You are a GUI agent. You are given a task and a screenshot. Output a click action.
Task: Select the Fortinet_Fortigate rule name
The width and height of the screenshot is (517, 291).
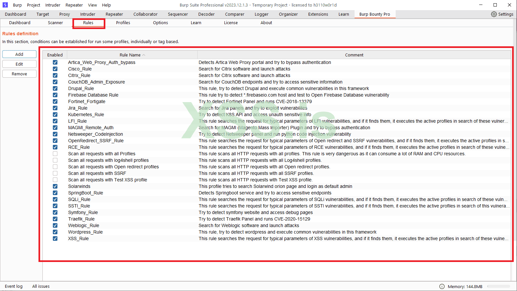coord(87,101)
